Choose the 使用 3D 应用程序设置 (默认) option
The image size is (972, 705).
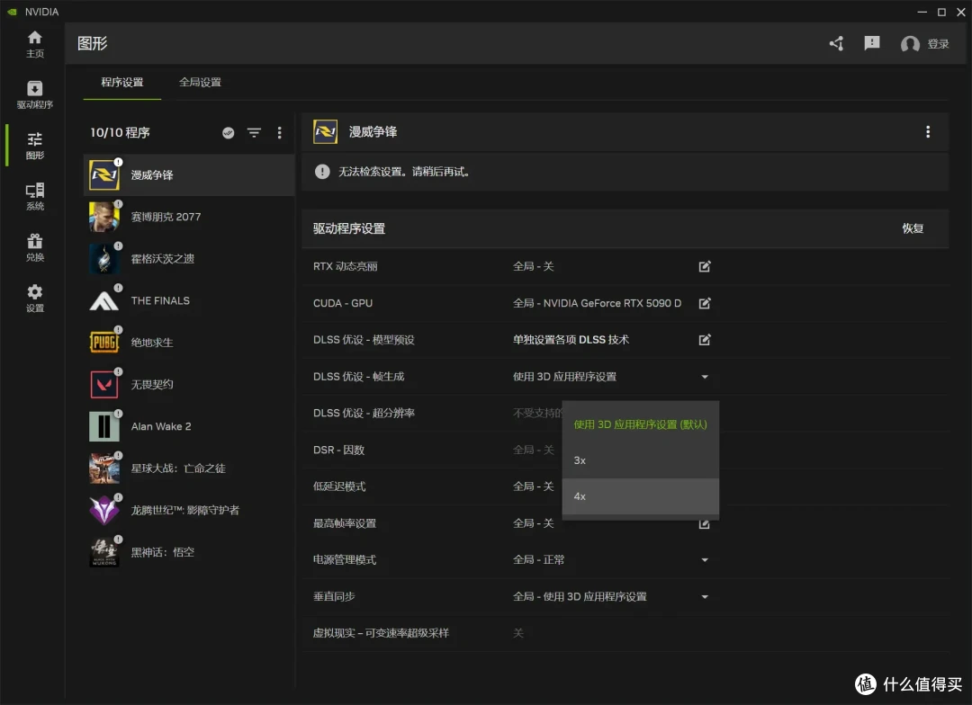[x=641, y=424]
